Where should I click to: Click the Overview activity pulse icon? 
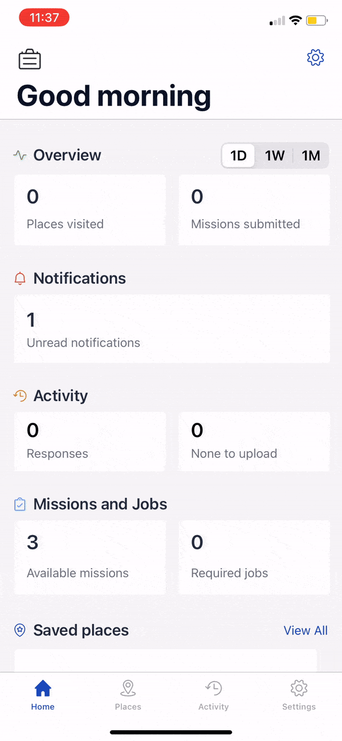click(x=19, y=155)
